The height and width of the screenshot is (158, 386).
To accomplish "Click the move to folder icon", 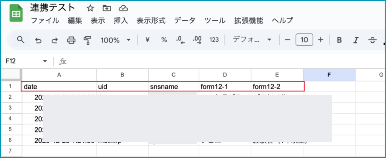I will click(107, 8).
